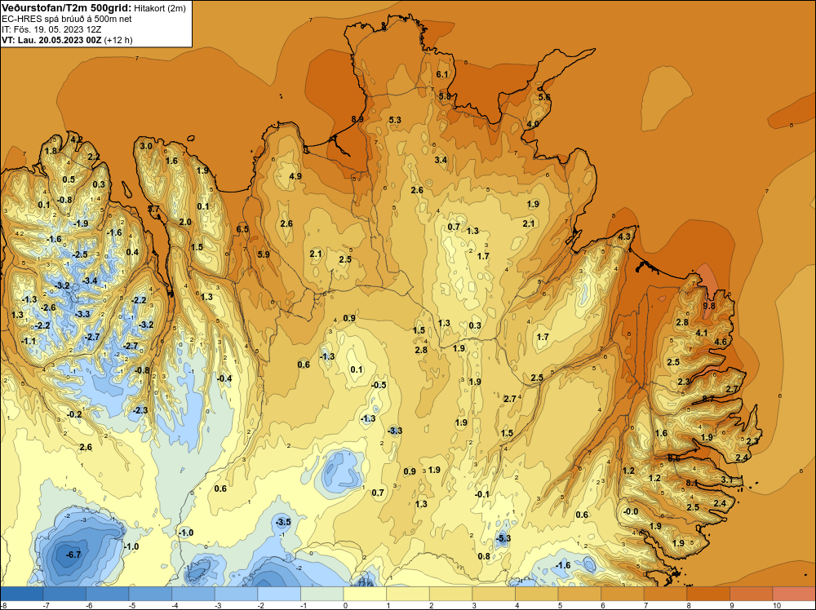Image resolution: width=816 pixels, height=610 pixels.
Task: Select the temperature value 2.0
Action: [x=184, y=222]
